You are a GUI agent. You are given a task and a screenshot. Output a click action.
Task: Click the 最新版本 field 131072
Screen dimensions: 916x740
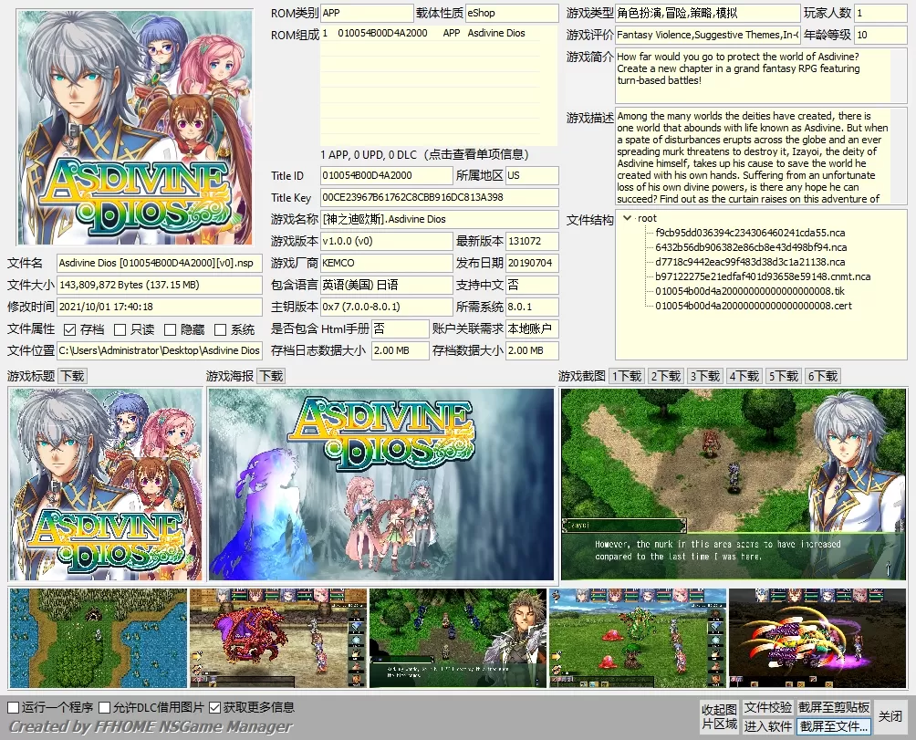pyautogui.click(x=532, y=241)
